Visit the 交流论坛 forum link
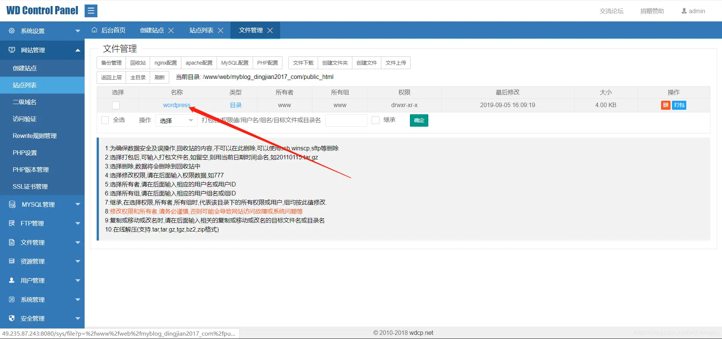 coord(611,11)
